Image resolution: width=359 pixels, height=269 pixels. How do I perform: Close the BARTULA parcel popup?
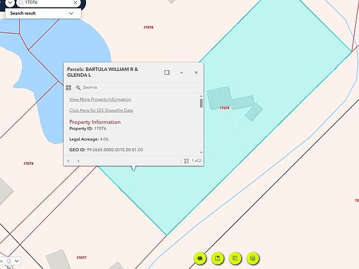point(196,72)
